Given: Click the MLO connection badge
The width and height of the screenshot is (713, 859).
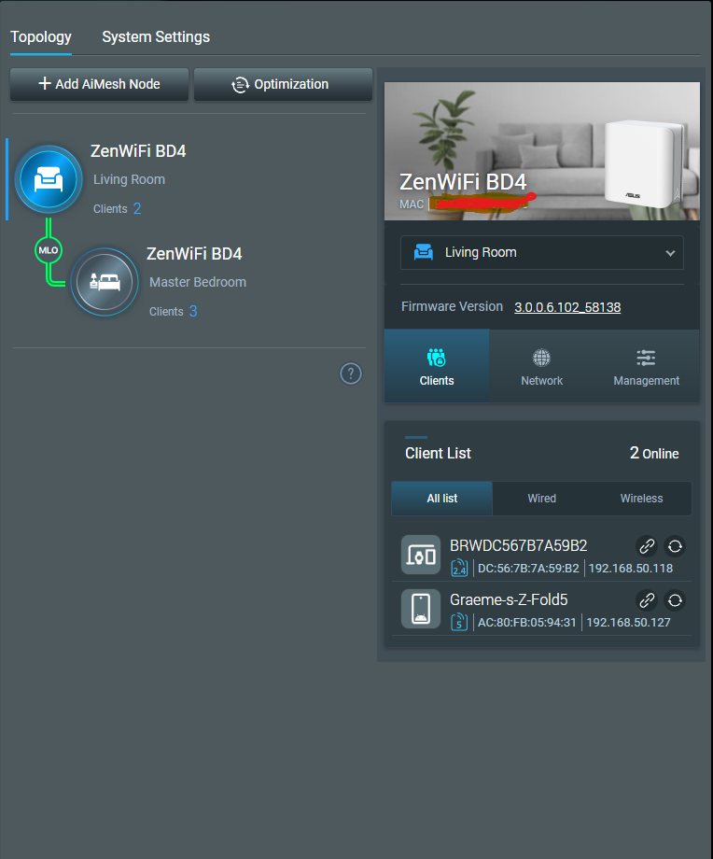Looking at the screenshot, I should point(49,250).
